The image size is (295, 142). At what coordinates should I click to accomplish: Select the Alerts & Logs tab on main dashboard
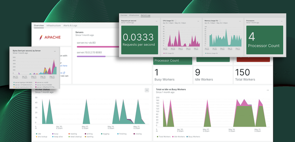click(x=70, y=25)
